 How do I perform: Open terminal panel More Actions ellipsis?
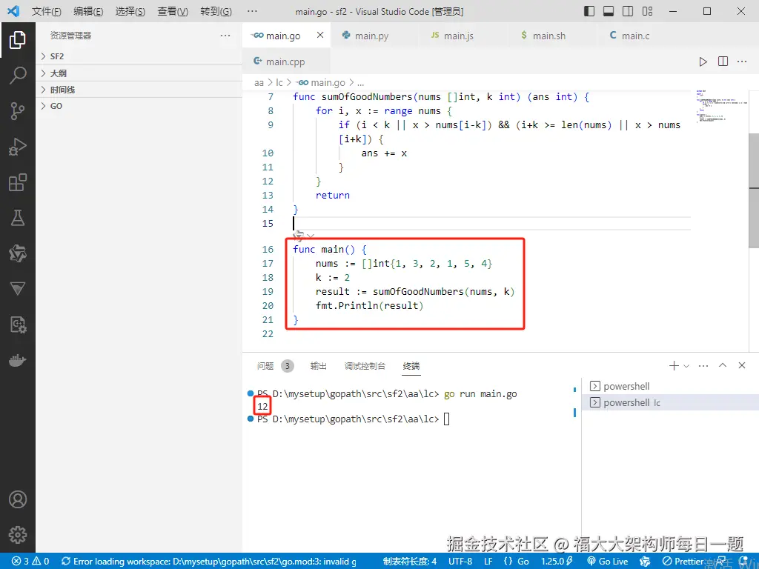(x=703, y=366)
